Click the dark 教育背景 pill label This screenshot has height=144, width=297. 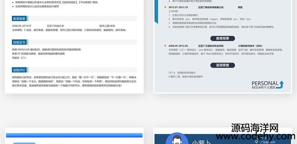click(x=223, y=39)
